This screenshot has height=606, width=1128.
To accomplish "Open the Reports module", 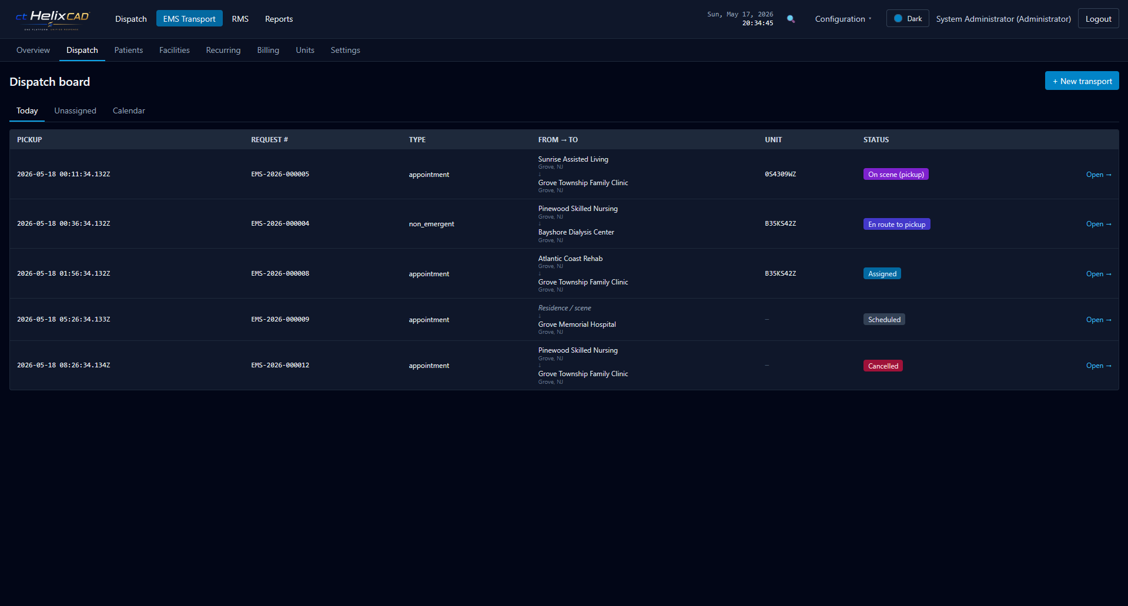I will click(x=279, y=19).
